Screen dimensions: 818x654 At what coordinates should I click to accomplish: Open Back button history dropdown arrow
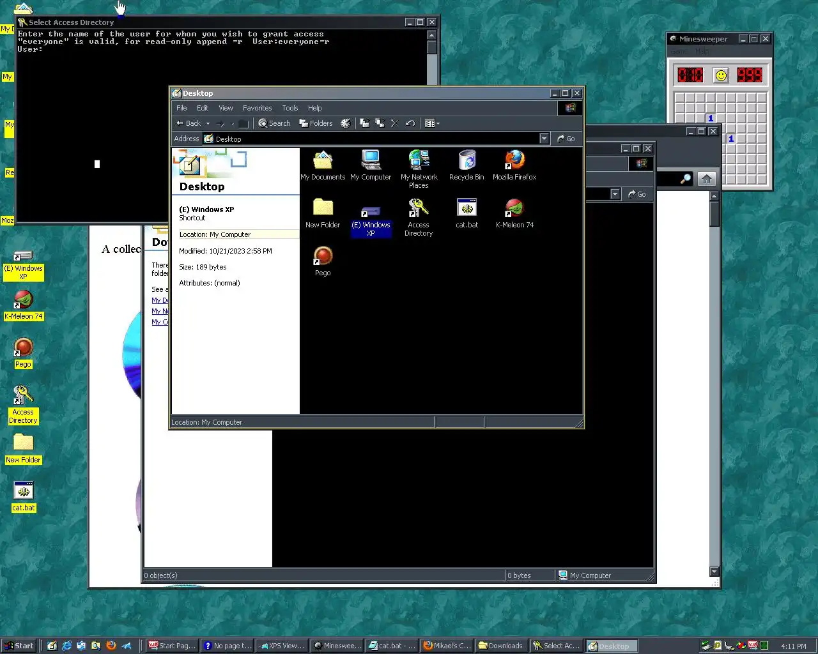(208, 123)
